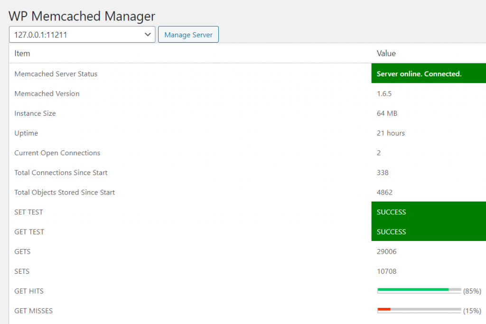Click the Uptime value 21 hours
The width and height of the screenshot is (486, 324).
click(391, 133)
